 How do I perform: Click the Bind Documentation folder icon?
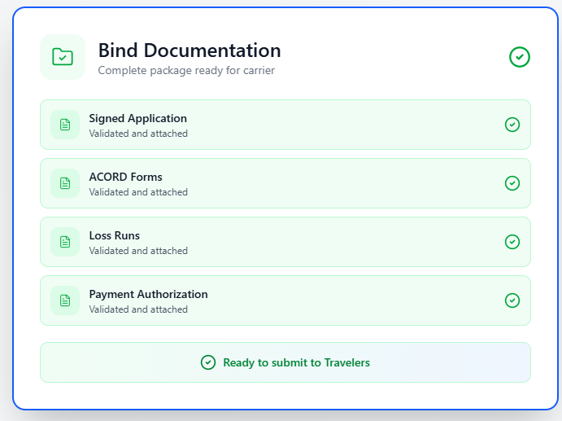point(63,57)
